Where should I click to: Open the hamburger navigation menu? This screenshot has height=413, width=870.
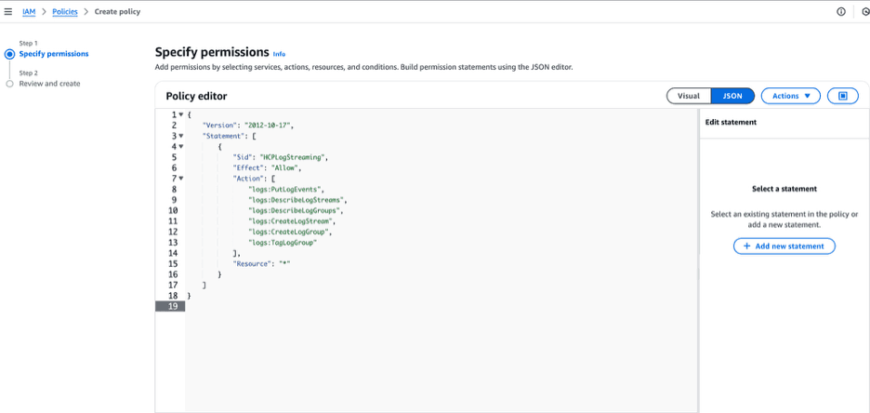click(8, 11)
